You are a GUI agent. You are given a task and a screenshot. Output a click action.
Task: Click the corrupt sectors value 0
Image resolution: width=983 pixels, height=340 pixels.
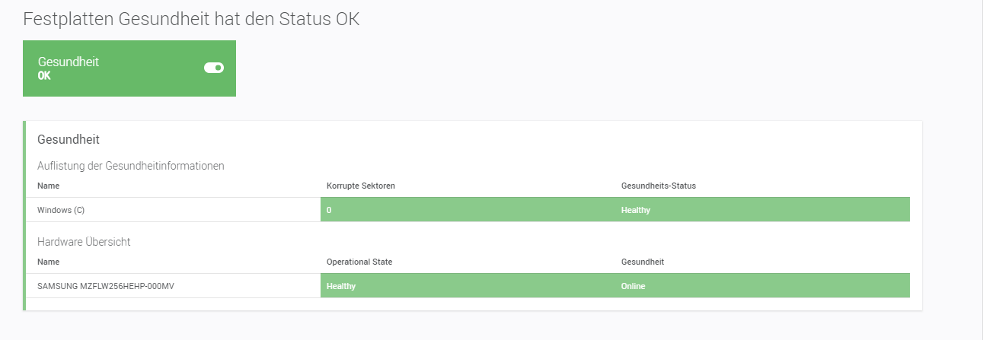coord(329,210)
